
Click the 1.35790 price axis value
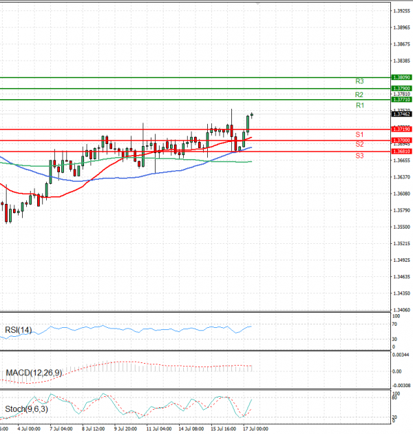(x=402, y=210)
